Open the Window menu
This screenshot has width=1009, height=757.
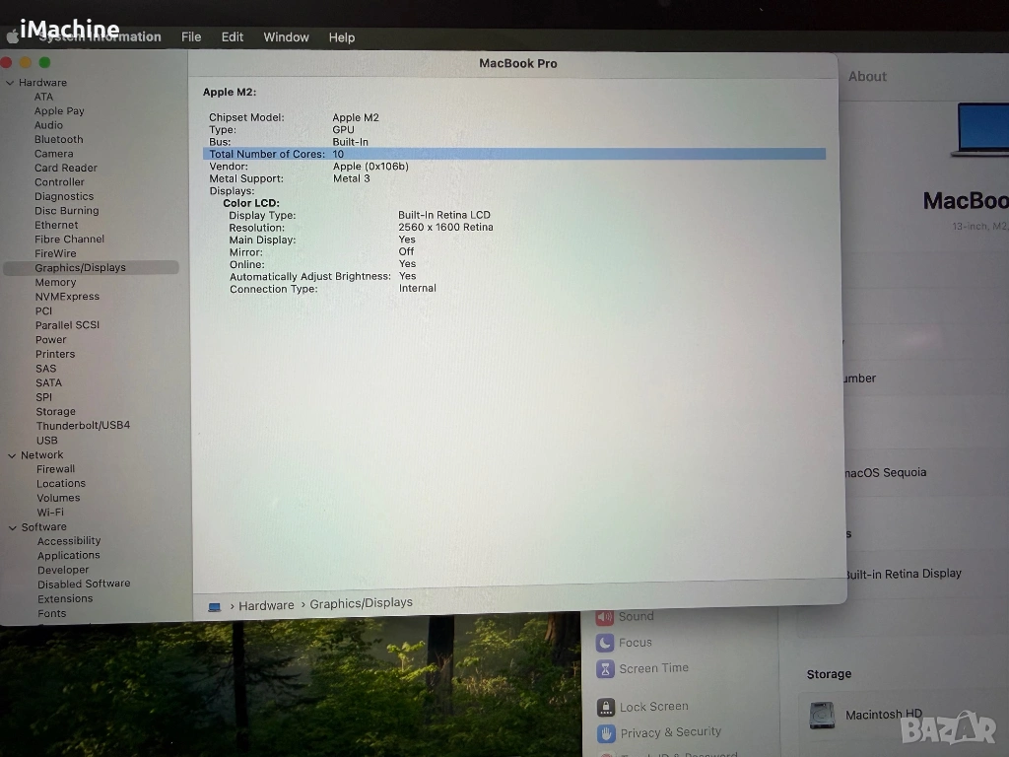[x=286, y=37]
